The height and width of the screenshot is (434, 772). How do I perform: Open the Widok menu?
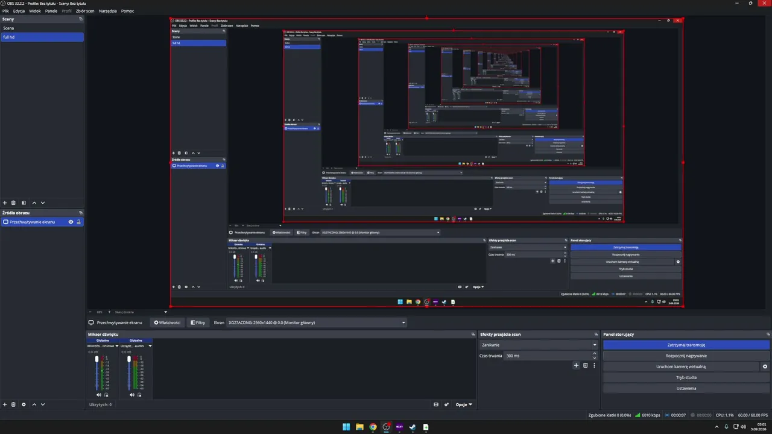click(35, 11)
